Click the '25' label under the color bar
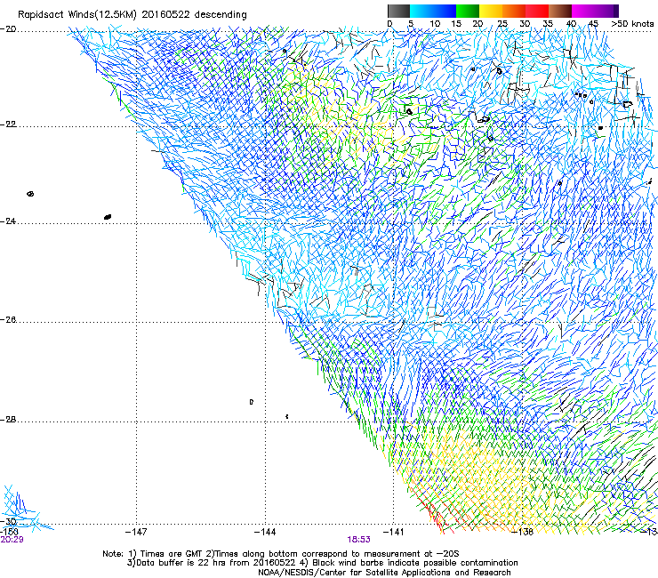658x578 pixels. point(502,24)
